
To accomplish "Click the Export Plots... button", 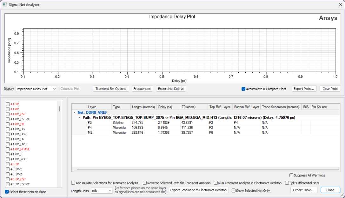I will [304, 89].
